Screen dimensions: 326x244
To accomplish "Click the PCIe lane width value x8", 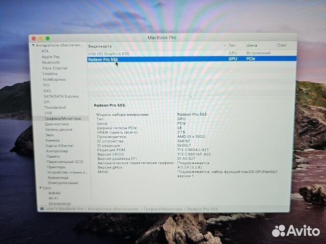I will [179, 128].
